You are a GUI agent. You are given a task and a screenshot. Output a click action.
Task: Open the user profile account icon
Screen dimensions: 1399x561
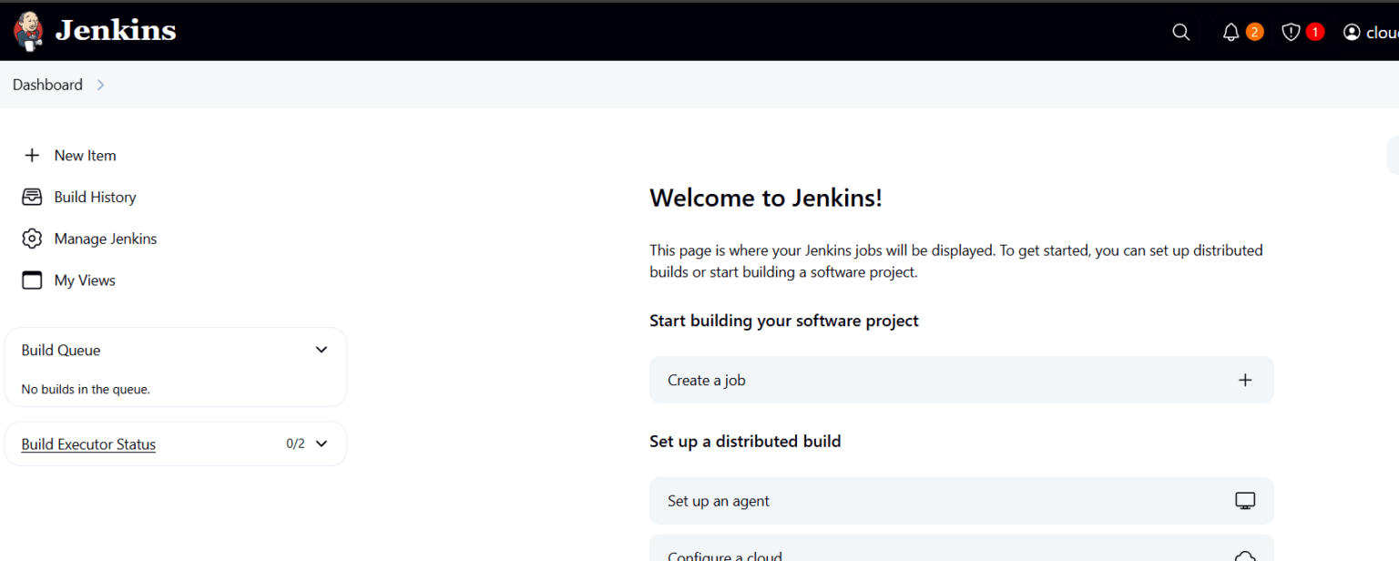tap(1352, 31)
